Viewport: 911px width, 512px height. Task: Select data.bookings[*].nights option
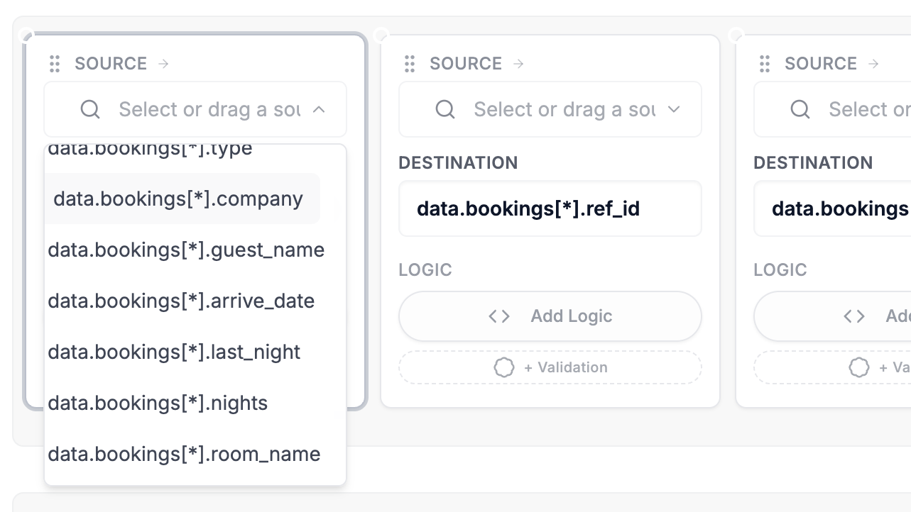tap(158, 403)
